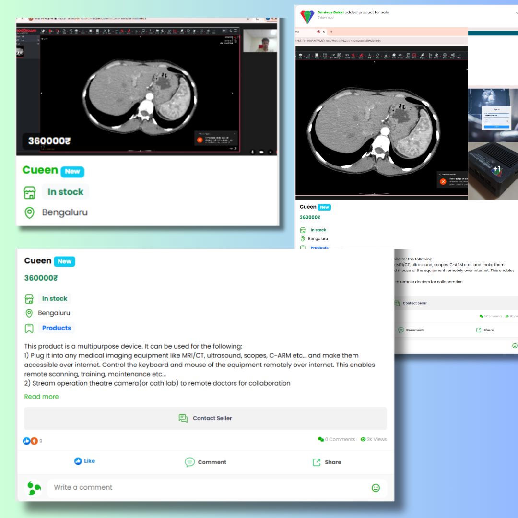Click the In stock label in Srinivas Bakki's post
518x518 pixels.
point(318,230)
